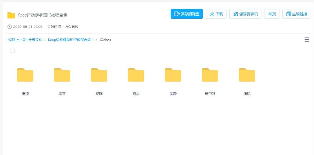Open the 马甲线 folder icon

tap(210, 75)
